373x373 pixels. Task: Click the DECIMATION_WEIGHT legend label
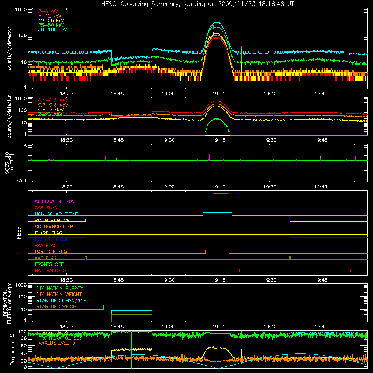59,294
